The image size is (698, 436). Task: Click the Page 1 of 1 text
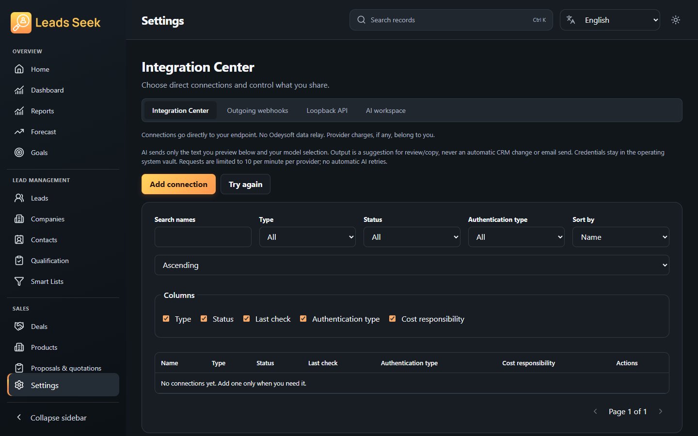[628, 411]
